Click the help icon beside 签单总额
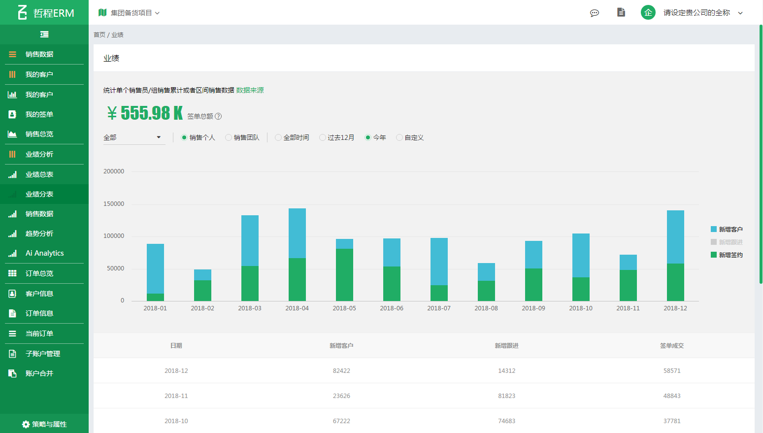The width and height of the screenshot is (763, 433). click(x=218, y=116)
